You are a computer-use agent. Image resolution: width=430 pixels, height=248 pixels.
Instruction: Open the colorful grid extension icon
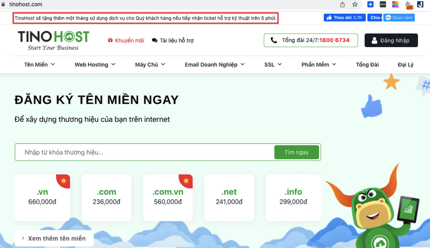395,4
